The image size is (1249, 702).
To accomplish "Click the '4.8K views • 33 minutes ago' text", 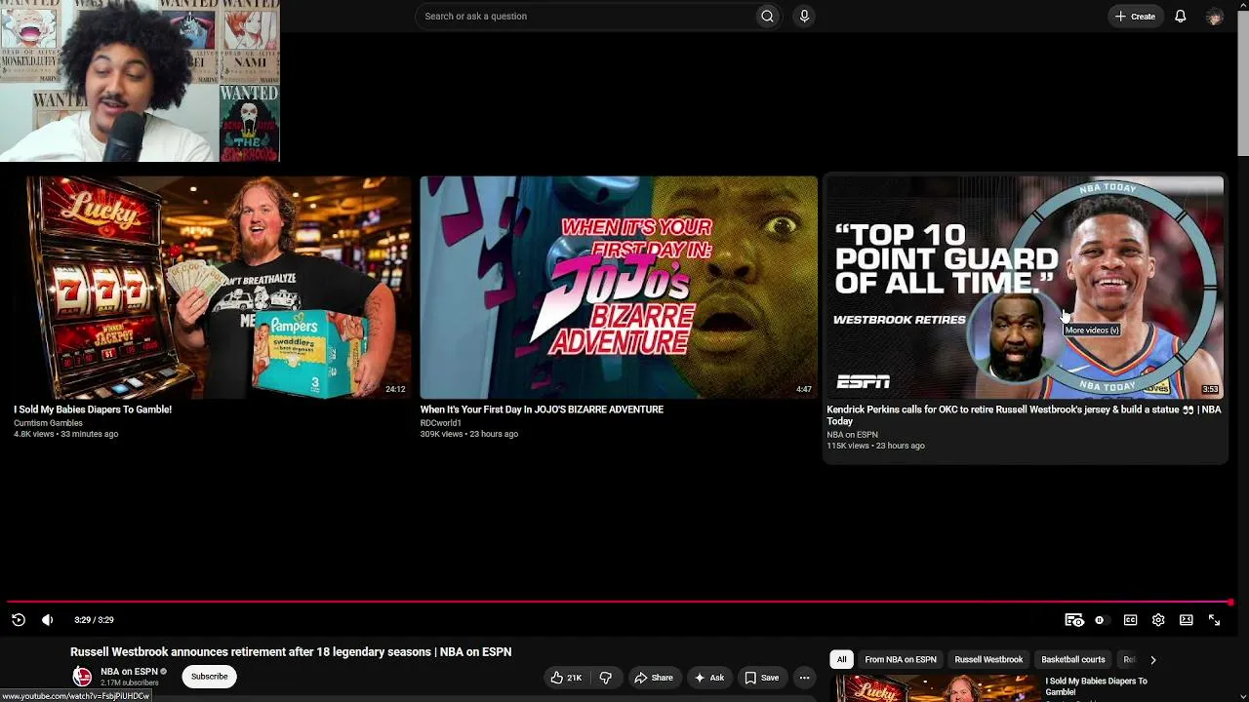I will pyautogui.click(x=65, y=434).
